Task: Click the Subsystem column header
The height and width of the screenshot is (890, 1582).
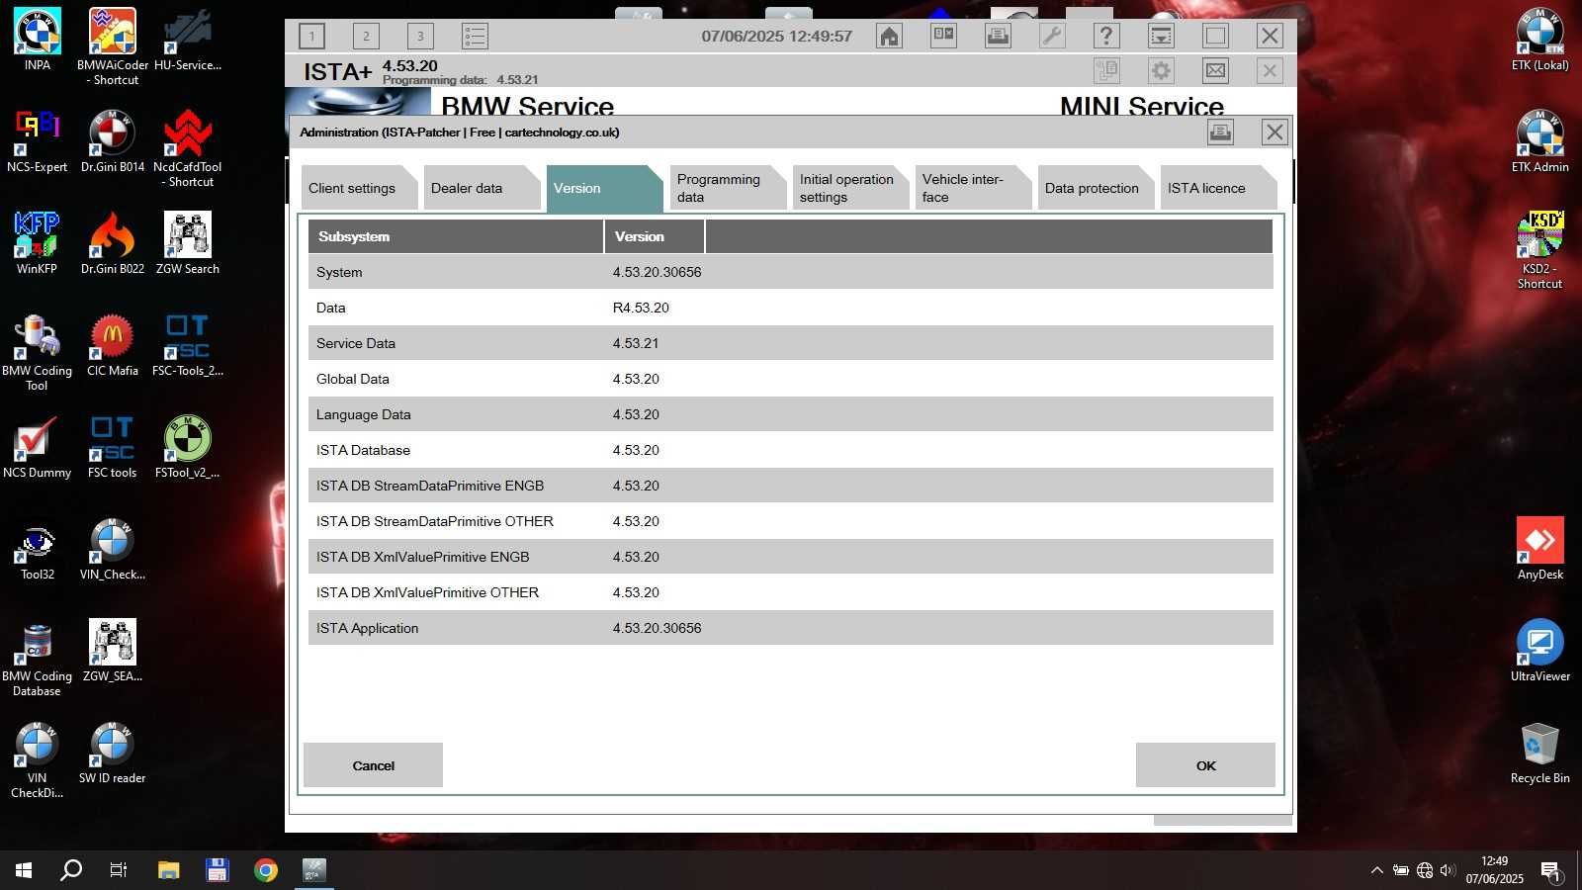Action: 456,236
